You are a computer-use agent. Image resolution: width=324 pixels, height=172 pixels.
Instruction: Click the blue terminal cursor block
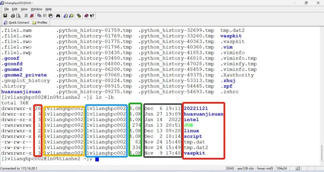click(97, 159)
